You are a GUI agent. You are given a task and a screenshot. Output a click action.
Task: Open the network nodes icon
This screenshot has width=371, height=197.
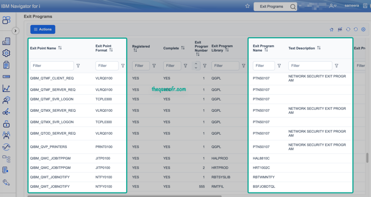pos(7,112)
